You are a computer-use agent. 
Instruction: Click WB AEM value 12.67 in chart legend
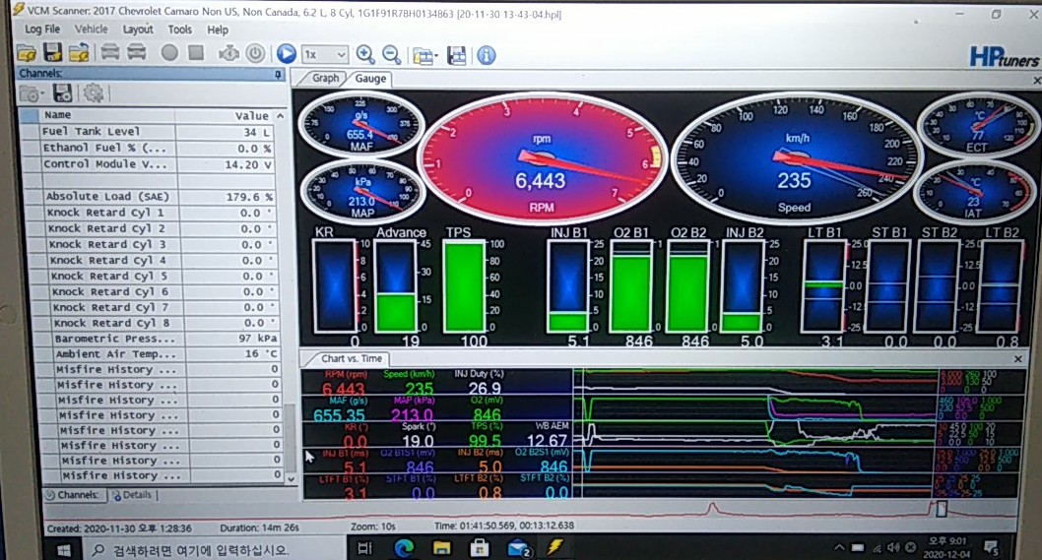pyautogui.click(x=547, y=441)
